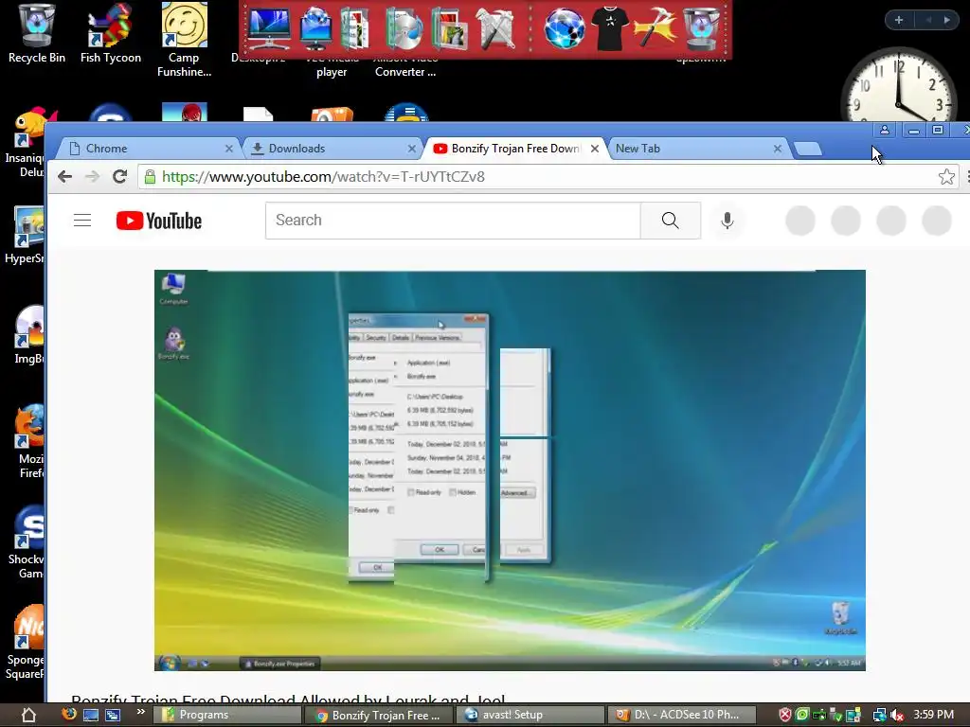Screen dimensions: 970x727
Task: Click Switch between windows quick launch icon
Action: 113,716
